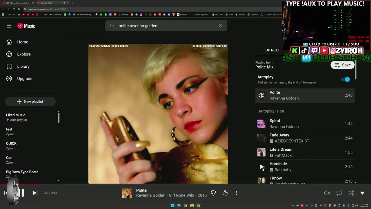The width and height of the screenshot is (371, 209).
Task: Pause the currently playing song
Action: click(x=21, y=193)
